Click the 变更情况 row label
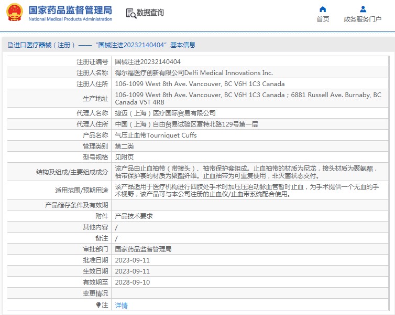The height and width of the screenshot is (315, 395). pyautogui.click(x=95, y=293)
